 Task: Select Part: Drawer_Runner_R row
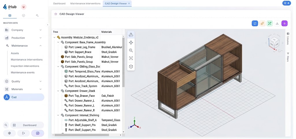point(87,110)
